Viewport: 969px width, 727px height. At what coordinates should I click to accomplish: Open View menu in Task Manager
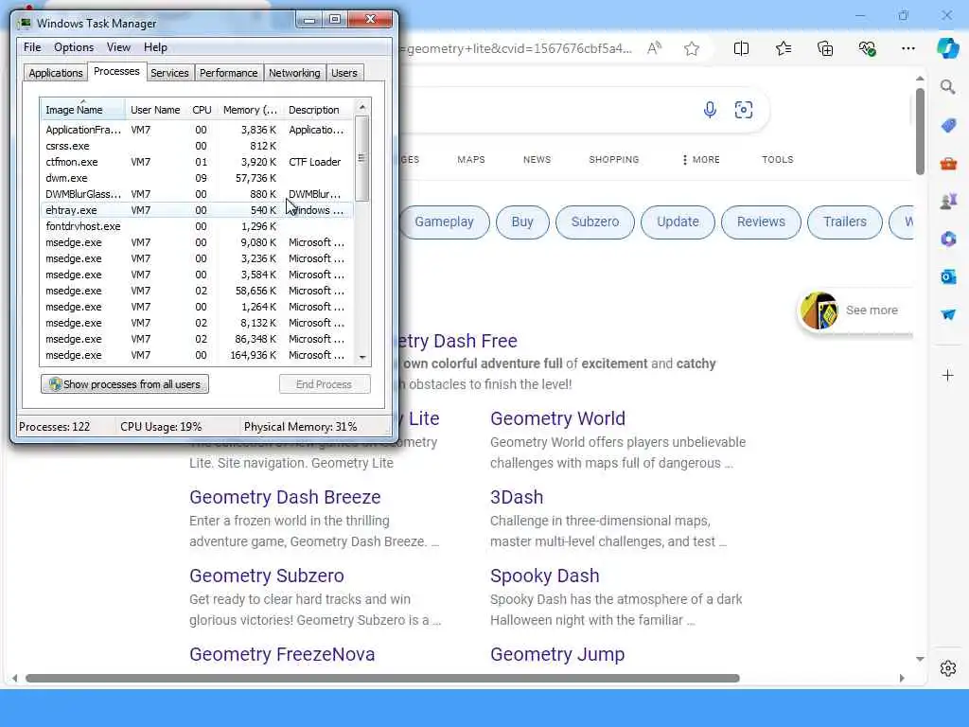pos(118,47)
